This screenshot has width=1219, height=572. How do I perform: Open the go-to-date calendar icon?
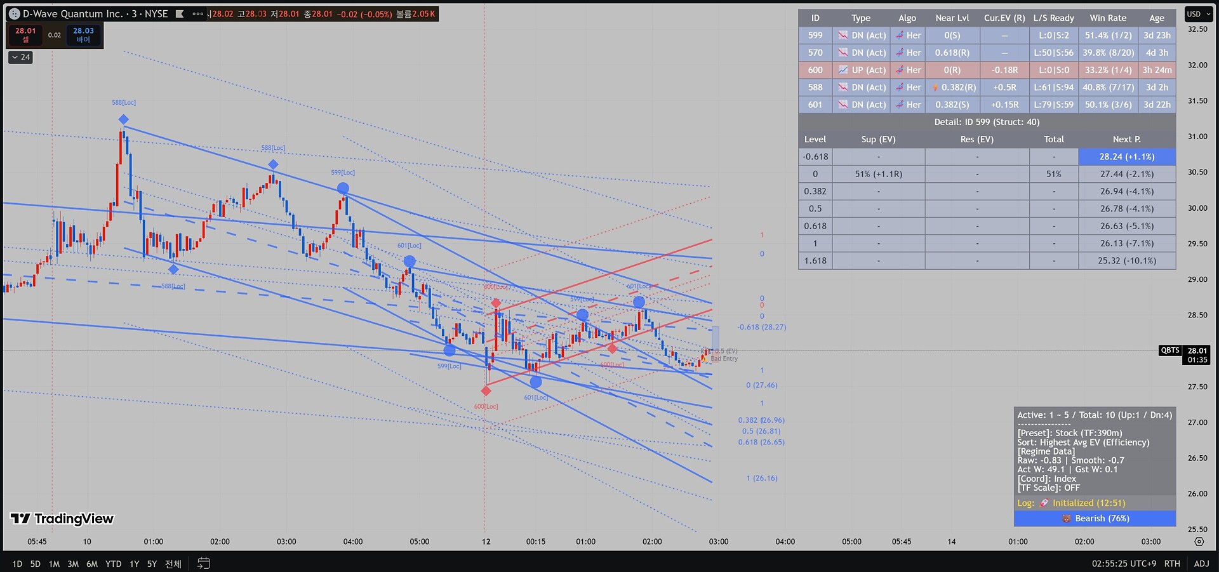point(204,563)
